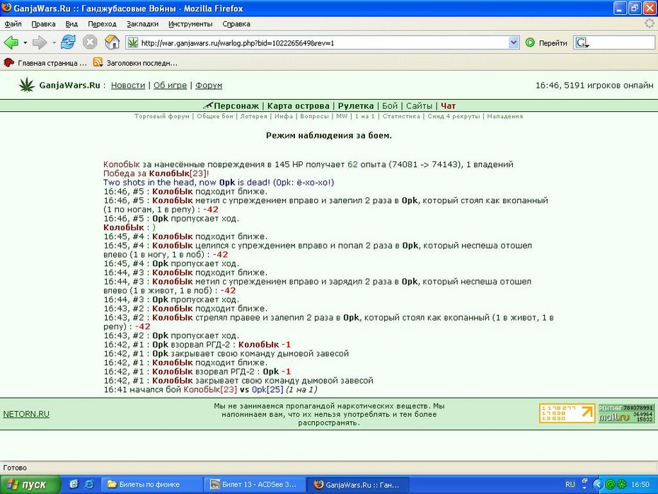The height and width of the screenshot is (494, 658).
Task: Open the Лотерея sublink
Action: (x=253, y=116)
